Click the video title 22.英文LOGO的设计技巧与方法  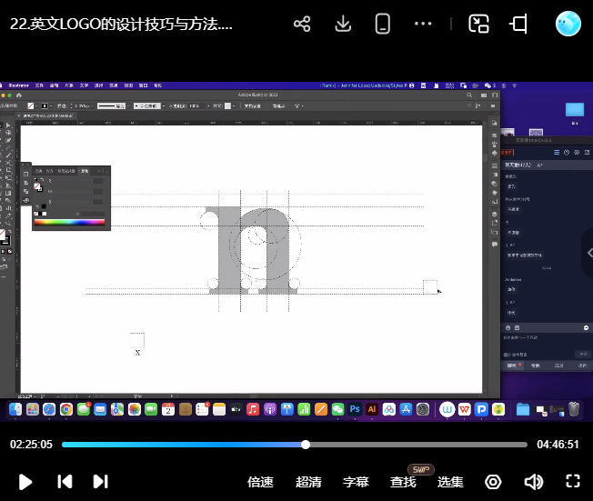point(121,25)
